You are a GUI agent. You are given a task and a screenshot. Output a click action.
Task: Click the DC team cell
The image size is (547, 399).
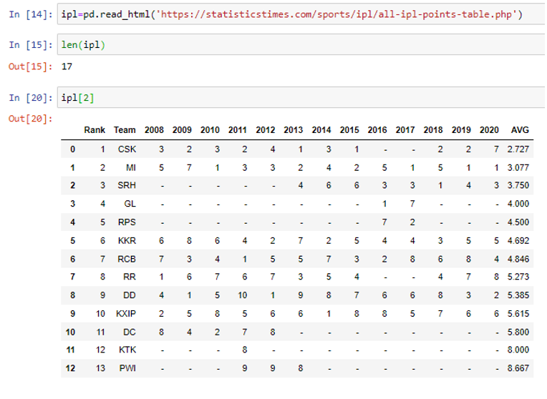130,332
